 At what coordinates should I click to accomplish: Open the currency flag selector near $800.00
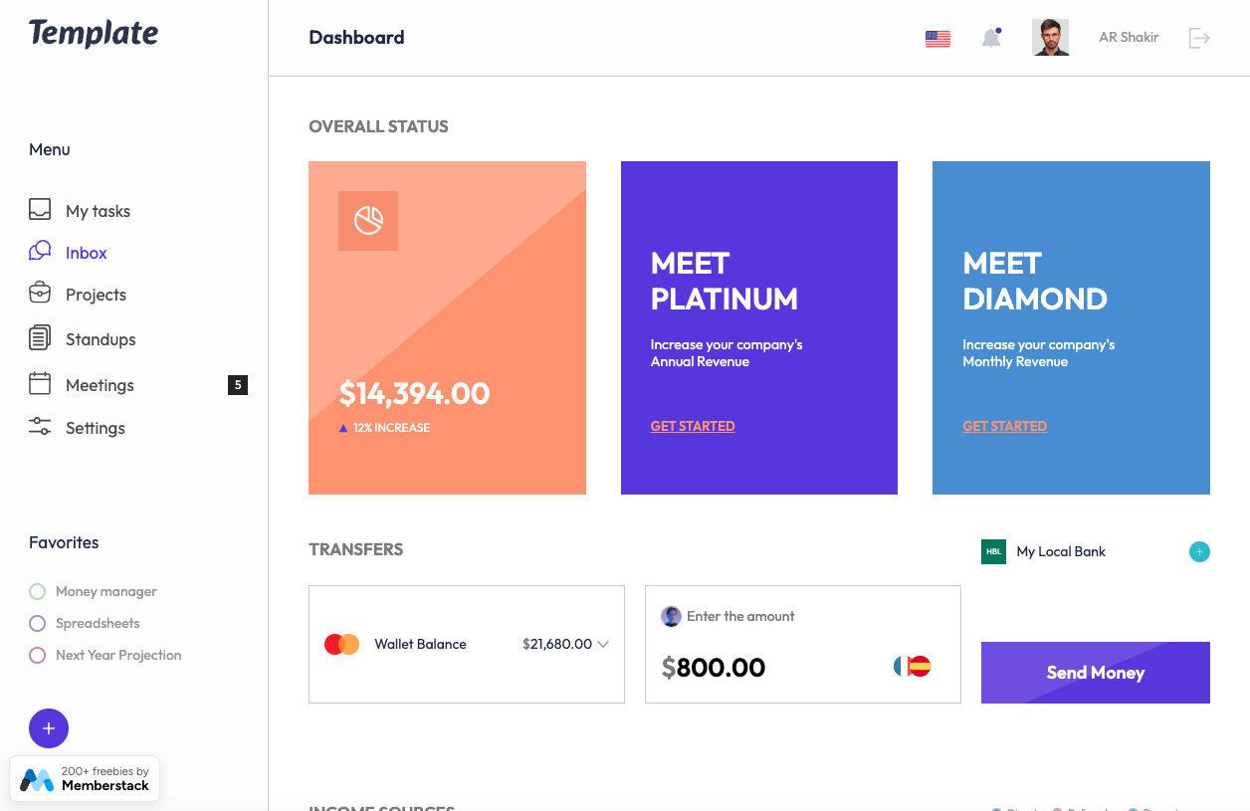pyautogui.click(x=913, y=666)
